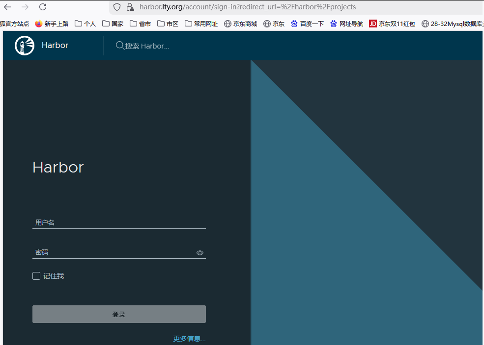
Task: Click the search magnifier icon
Action: [120, 46]
